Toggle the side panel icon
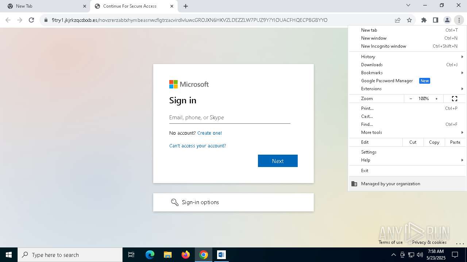 coord(436,20)
